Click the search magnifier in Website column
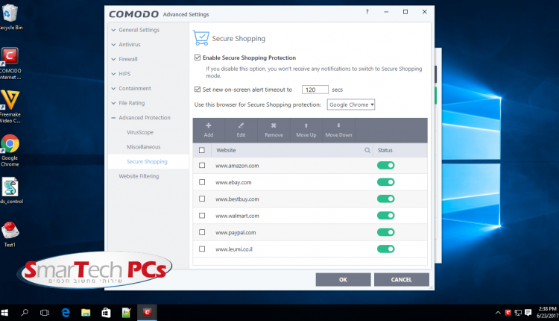559x321 pixels. pyautogui.click(x=367, y=150)
